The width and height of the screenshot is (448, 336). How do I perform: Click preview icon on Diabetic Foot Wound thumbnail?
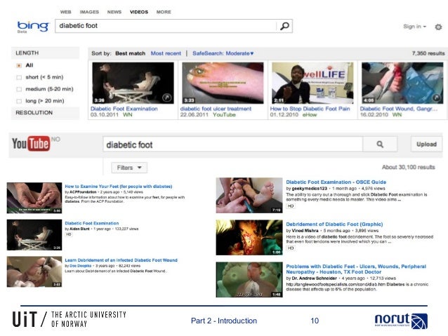[x=437, y=98]
